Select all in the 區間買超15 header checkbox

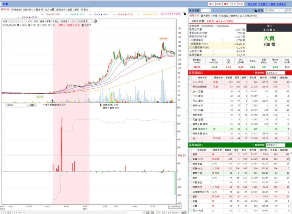tap(190, 78)
